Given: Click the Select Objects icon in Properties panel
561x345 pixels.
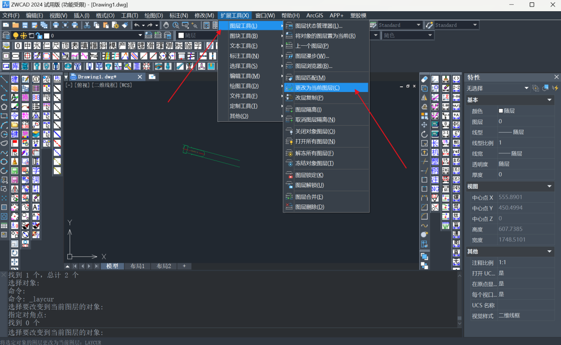Looking at the screenshot, I should [x=546, y=88].
